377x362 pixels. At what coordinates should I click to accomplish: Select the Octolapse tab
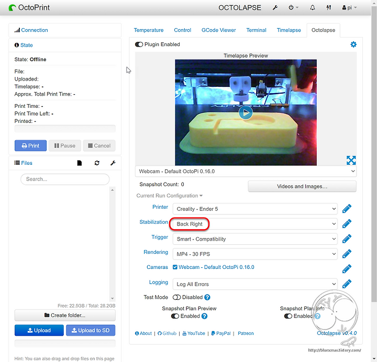point(323,30)
